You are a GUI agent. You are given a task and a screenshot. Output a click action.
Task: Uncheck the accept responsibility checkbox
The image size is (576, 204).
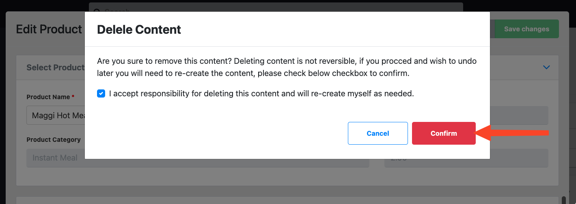point(101,93)
